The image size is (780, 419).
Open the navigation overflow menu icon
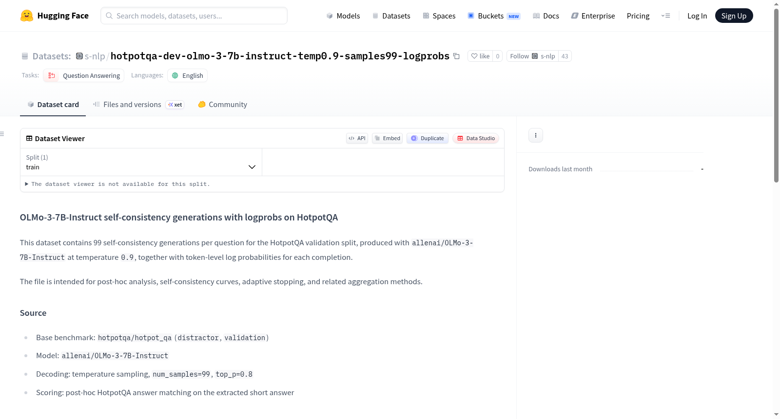click(x=665, y=16)
